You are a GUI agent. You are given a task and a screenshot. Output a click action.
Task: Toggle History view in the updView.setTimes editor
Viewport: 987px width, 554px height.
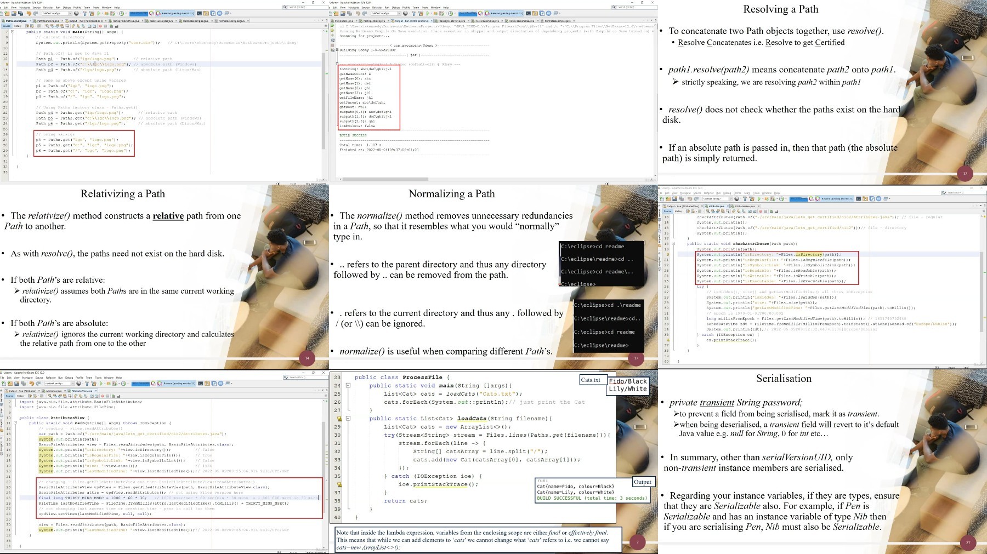pyautogui.click(x=20, y=396)
